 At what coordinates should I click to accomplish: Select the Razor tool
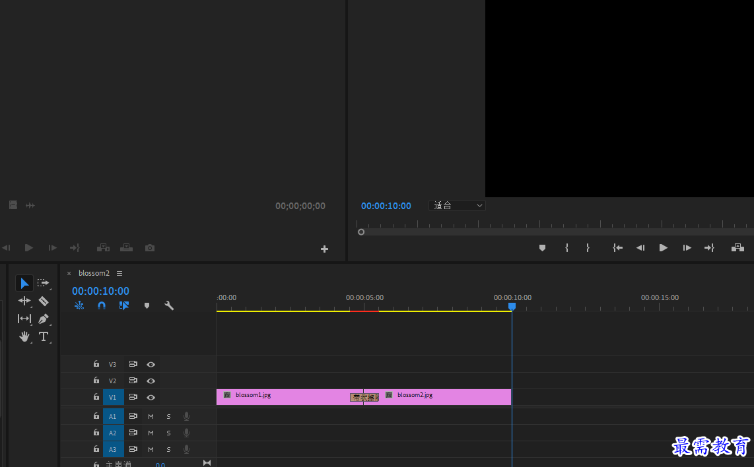(x=44, y=301)
